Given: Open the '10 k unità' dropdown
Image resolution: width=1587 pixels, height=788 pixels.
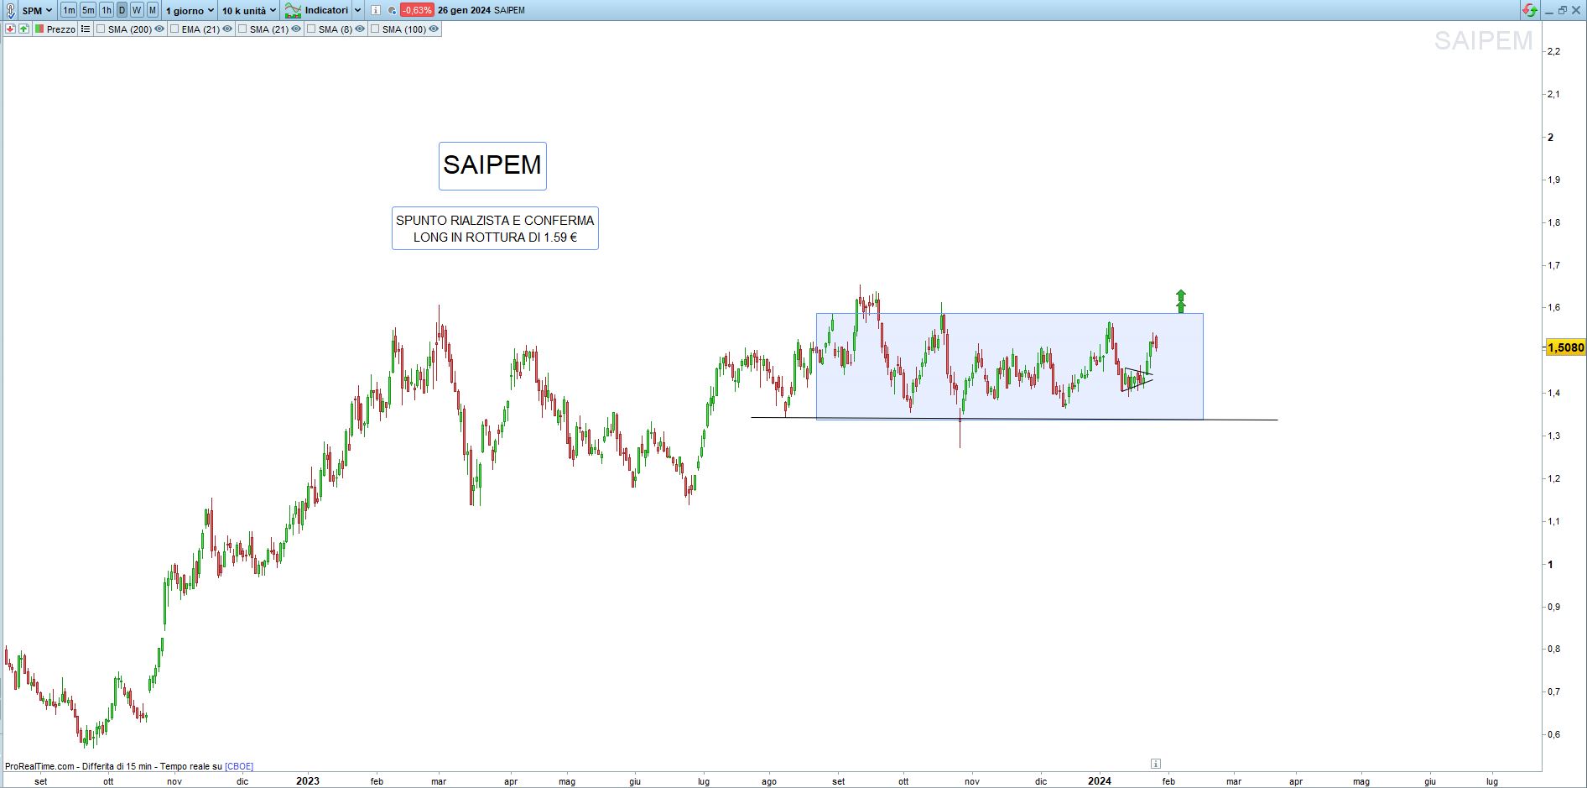Looking at the screenshot, I should point(249,10).
